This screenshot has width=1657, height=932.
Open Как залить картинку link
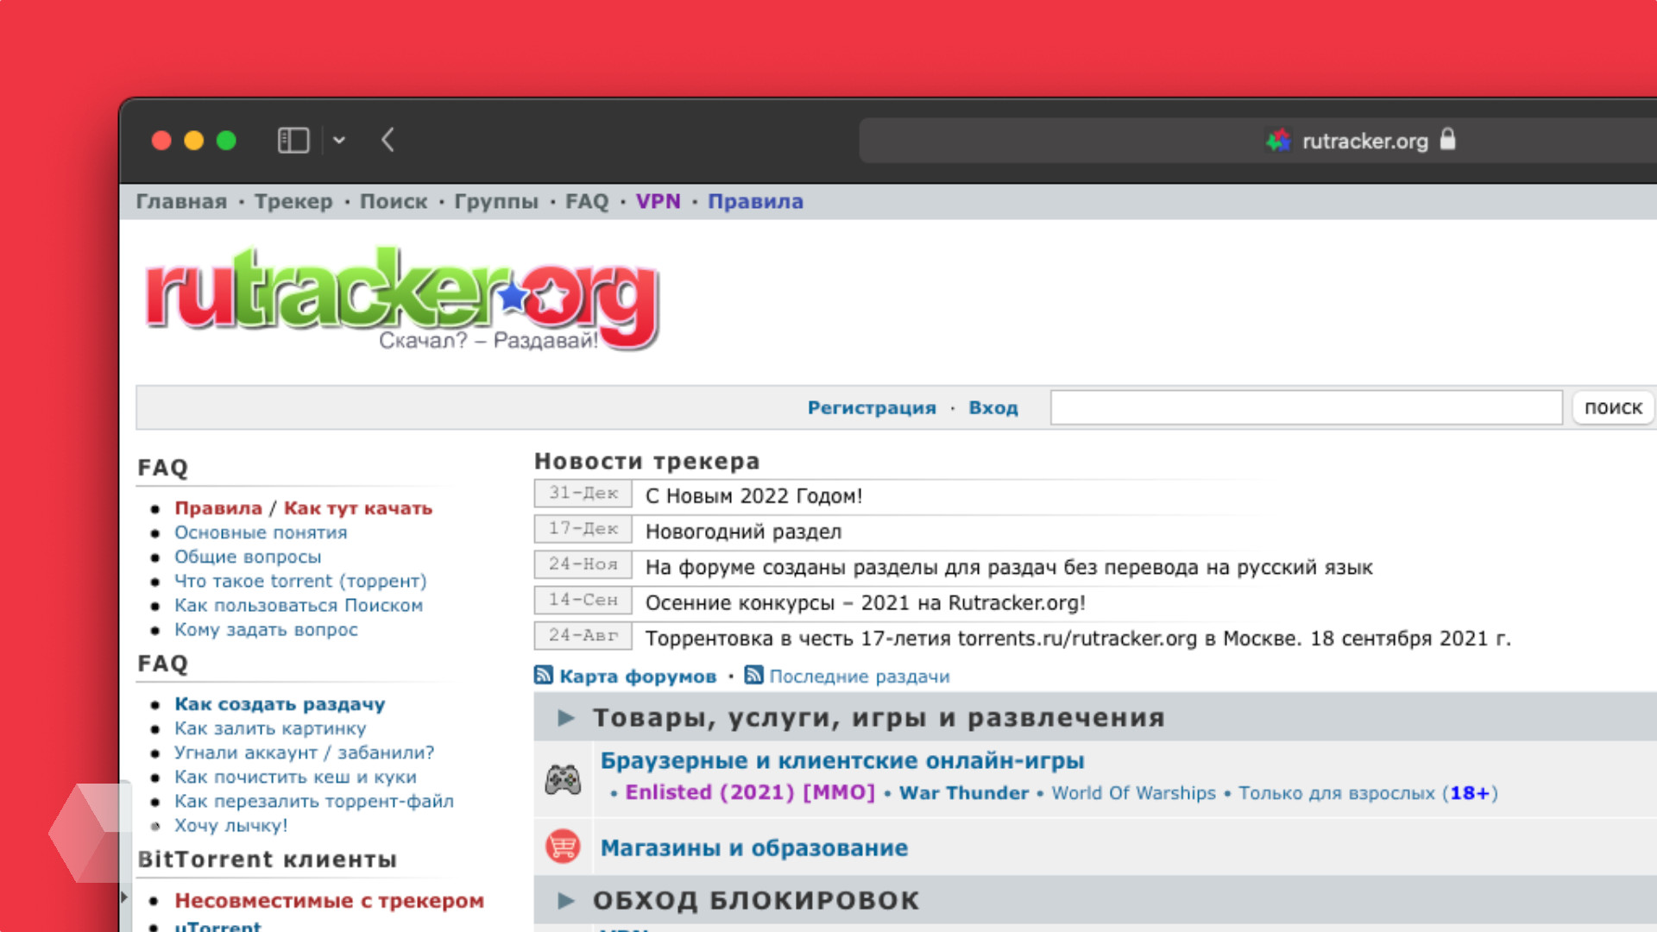pos(270,728)
